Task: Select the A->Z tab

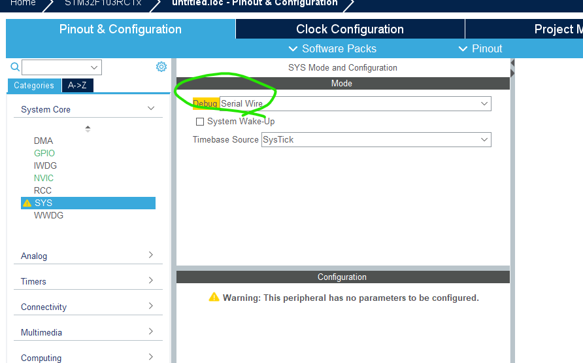Action: (x=77, y=85)
